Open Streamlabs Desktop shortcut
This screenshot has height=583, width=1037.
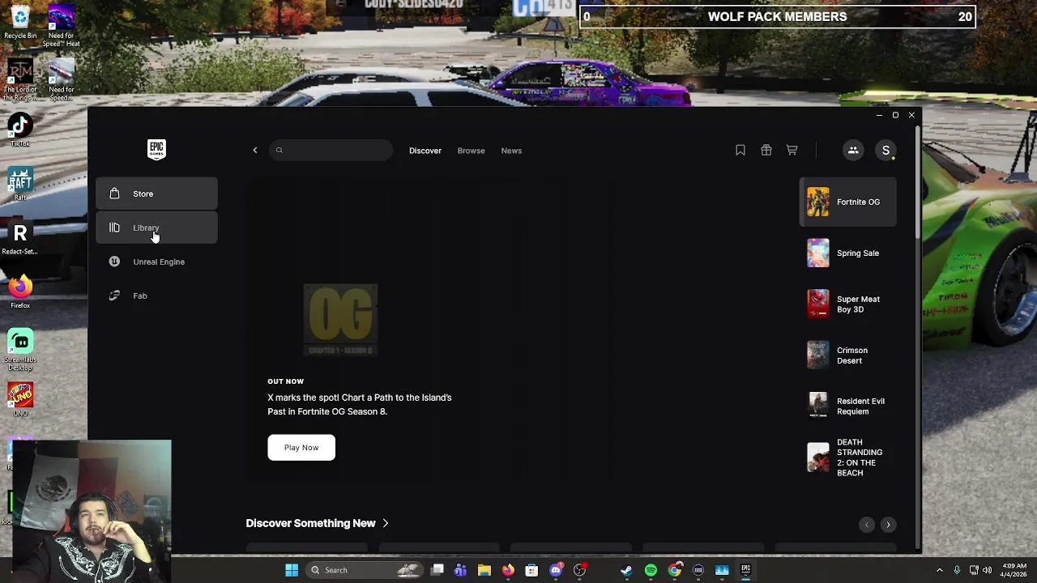(x=20, y=349)
